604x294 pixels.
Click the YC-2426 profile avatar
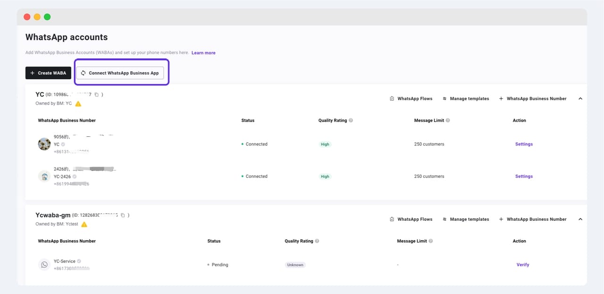[x=44, y=176]
